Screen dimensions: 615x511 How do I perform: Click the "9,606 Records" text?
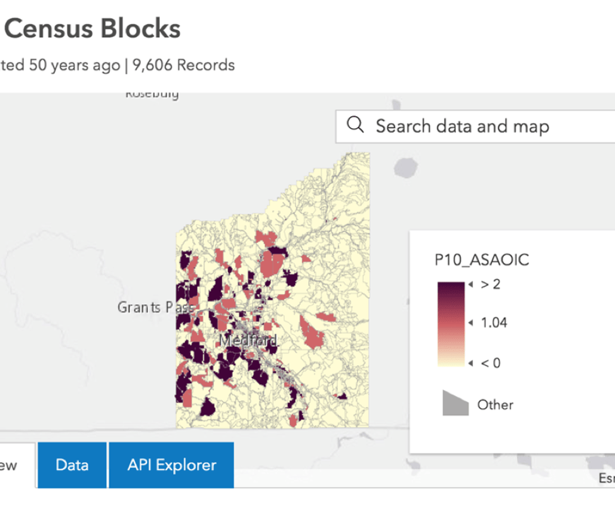pyautogui.click(x=182, y=65)
